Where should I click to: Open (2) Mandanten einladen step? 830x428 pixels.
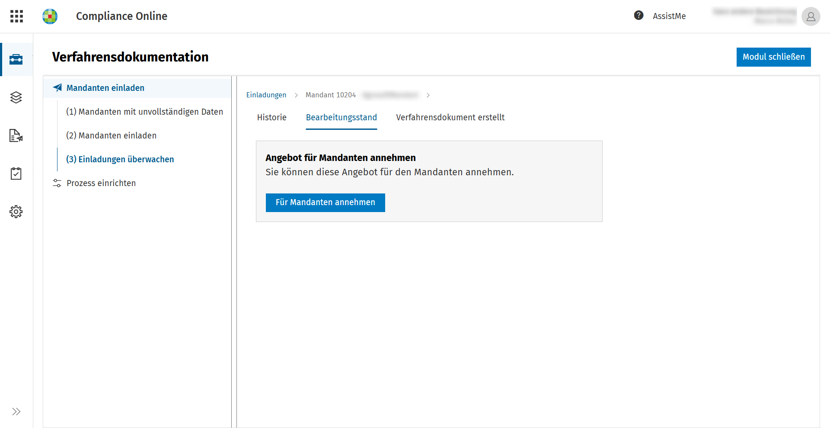111,135
